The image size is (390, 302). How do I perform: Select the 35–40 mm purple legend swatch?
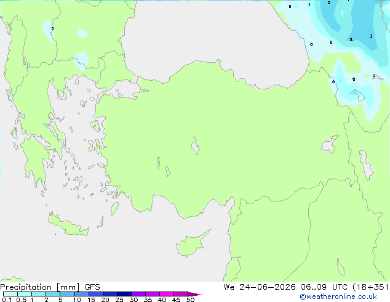coord(153,294)
